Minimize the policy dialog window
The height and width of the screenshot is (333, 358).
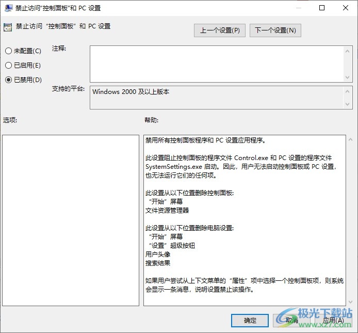coord(298,8)
